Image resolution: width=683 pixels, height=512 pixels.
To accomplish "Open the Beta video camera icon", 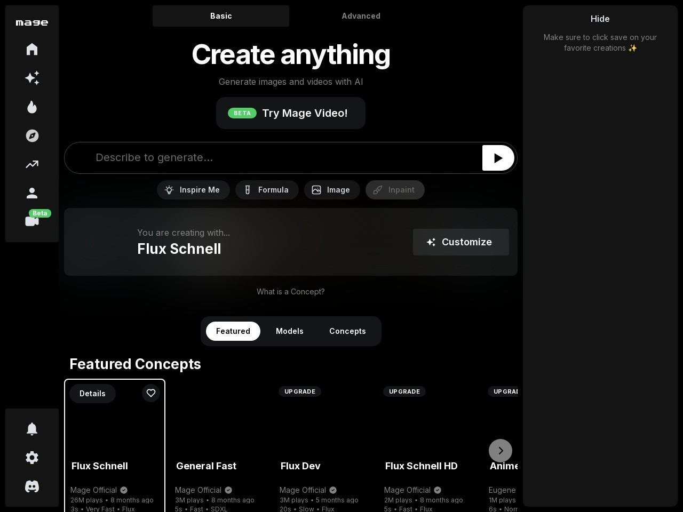I will [32, 221].
